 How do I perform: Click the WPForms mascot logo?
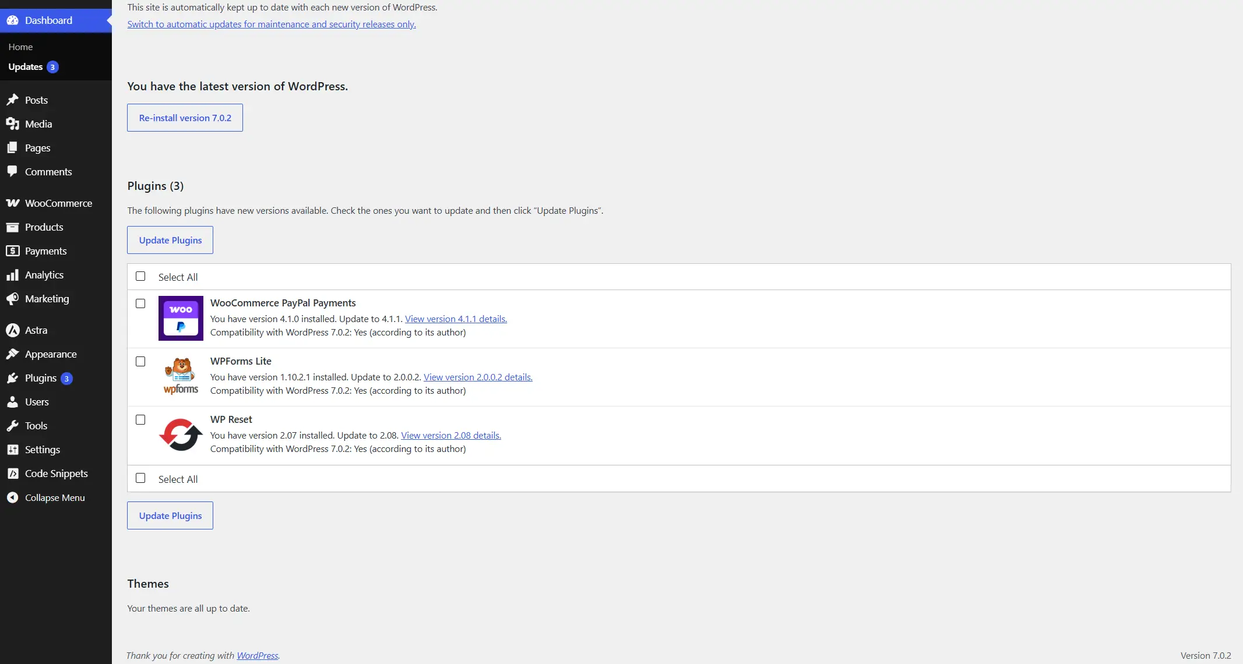pos(181,376)
